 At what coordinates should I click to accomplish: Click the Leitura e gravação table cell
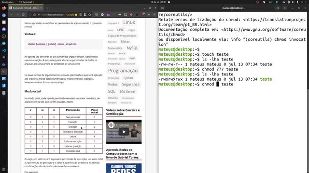pyautogui.click(x=73, y=146)
